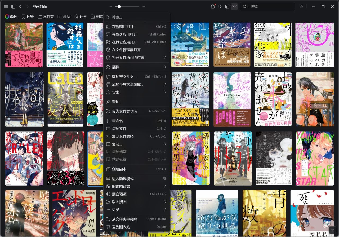Screen dimensions: 339x237
Task: Open the plugin puzzle icon in title bar
Action: tap(213, 7)
